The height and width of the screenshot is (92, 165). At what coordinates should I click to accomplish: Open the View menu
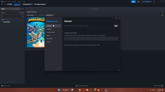tap(9, 2)
